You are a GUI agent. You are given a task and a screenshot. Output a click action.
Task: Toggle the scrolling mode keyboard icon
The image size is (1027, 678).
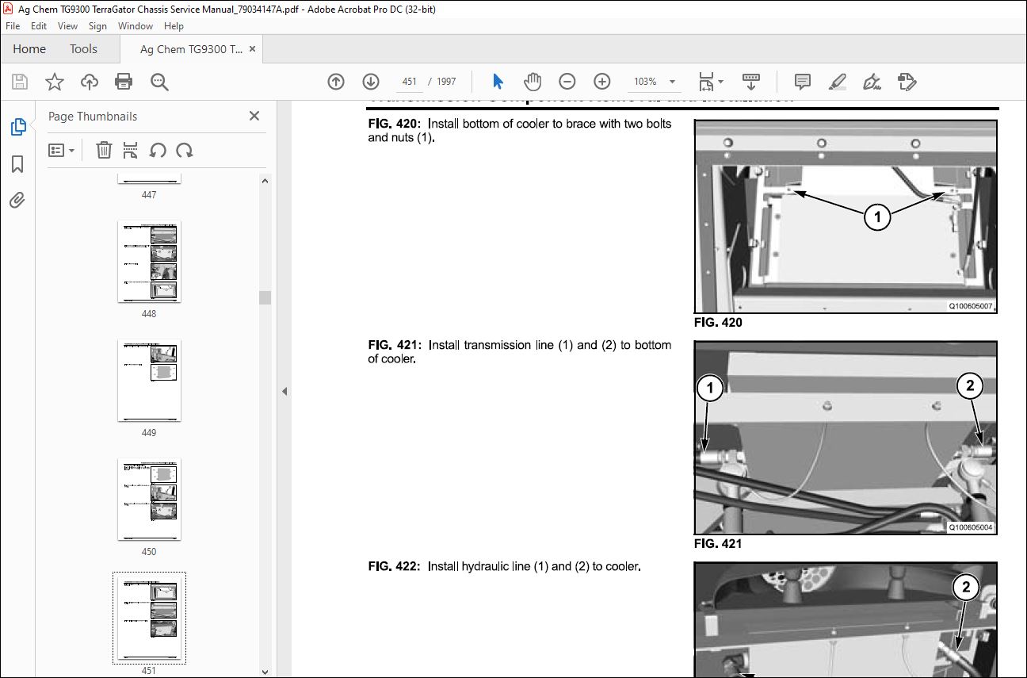click(x=751, y=82)
